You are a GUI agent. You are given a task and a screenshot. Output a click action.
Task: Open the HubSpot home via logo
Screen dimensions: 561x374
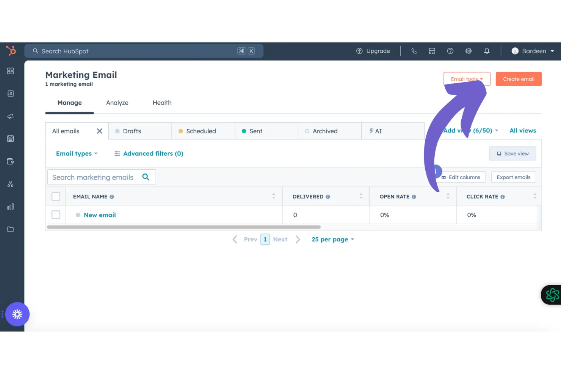(x=11, y=50)
